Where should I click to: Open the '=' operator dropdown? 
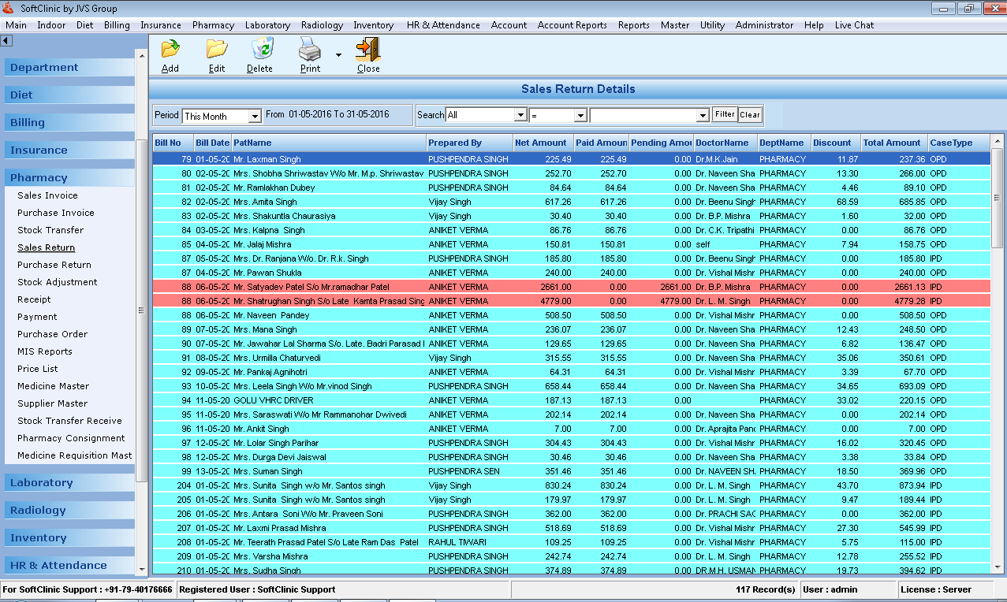coord(580,115)
